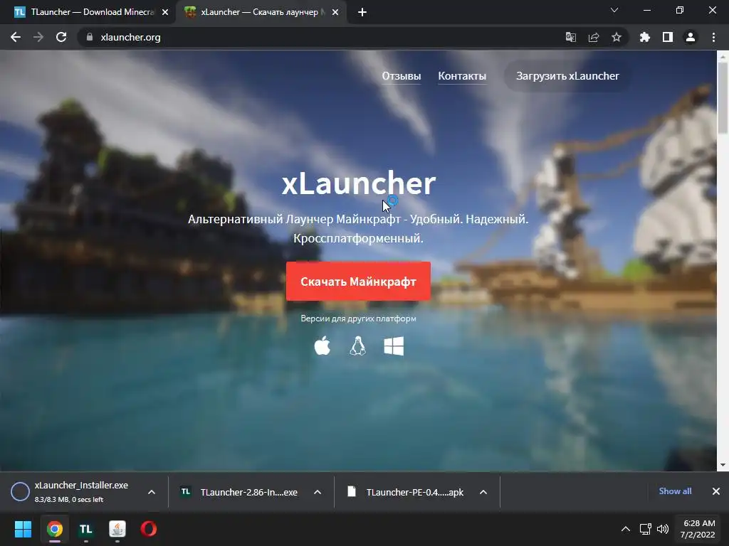Viewport: 729px width, 546px height.
Task: Reload the xlauncher.org page
Action: tap(61, 37)
